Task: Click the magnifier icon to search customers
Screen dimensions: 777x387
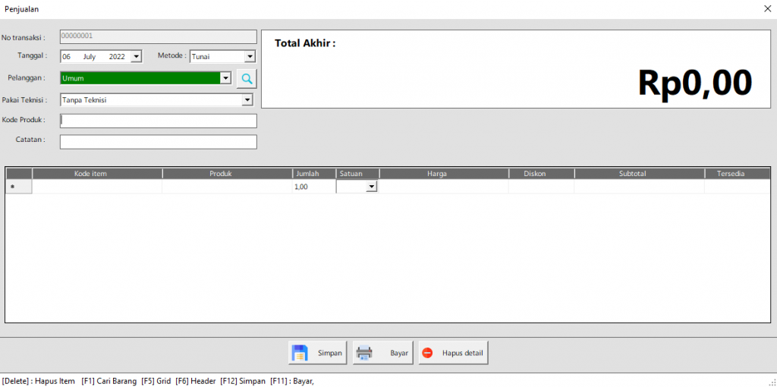Action: click(x=247, y=78)
